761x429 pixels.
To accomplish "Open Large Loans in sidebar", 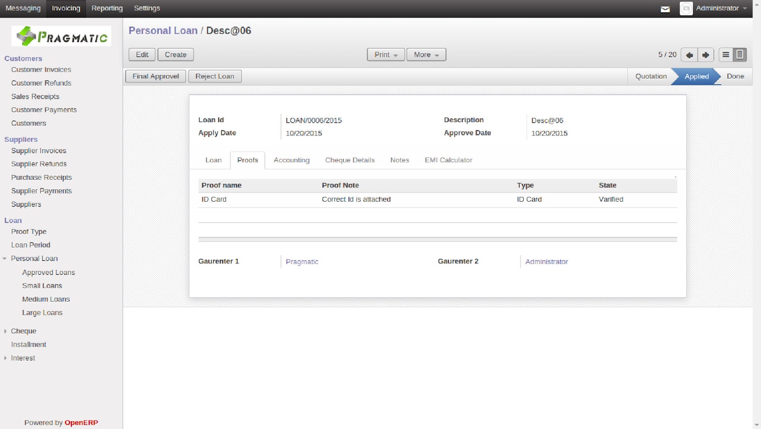I will pyautogui.click(x=42, y=313).
